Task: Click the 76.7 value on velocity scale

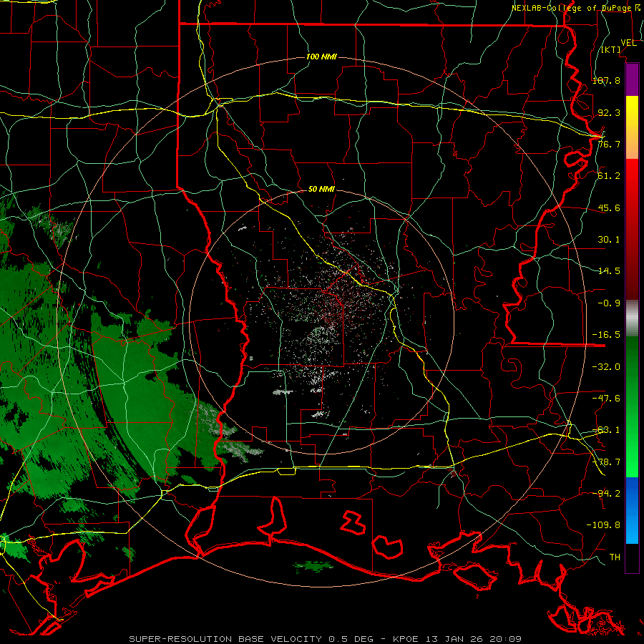Action: (x=609, y=144)
